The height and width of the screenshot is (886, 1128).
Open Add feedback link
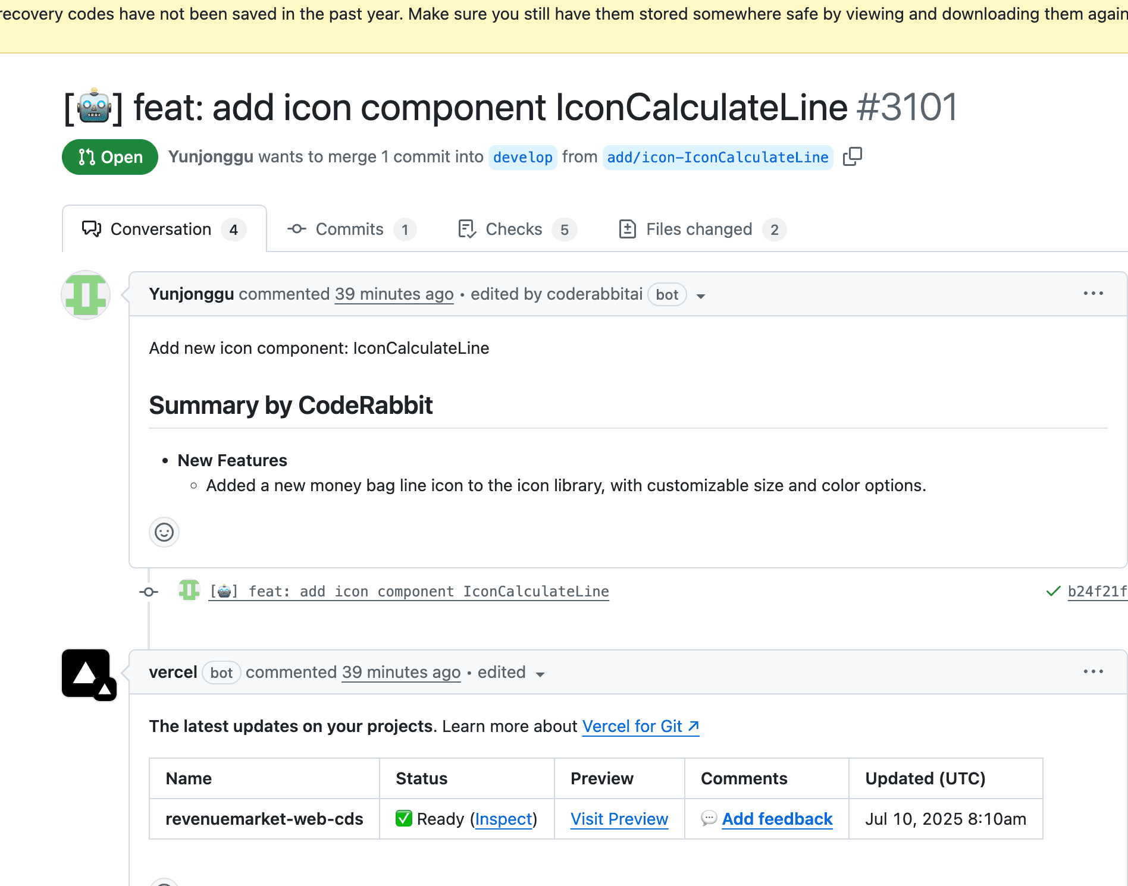[777, 819]
